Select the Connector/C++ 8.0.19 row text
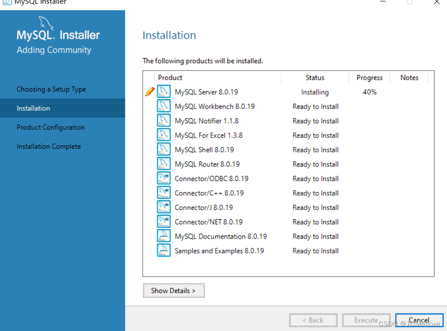Screen dimensions: 447x331 click(209, 193)
